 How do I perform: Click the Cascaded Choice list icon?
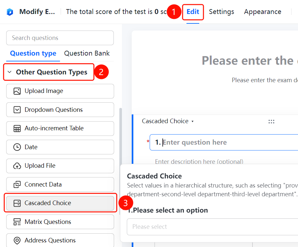pos(17,203)
